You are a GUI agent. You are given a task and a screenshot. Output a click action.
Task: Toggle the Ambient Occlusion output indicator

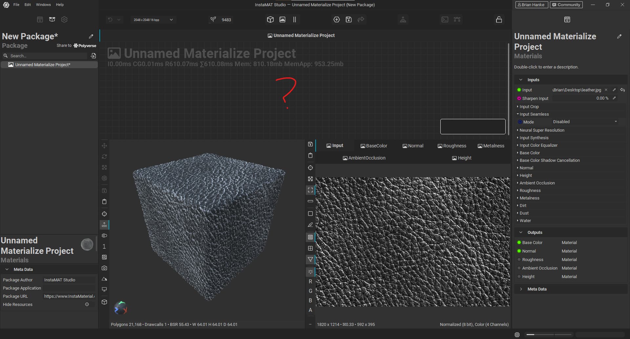click(x=519, y=268)
